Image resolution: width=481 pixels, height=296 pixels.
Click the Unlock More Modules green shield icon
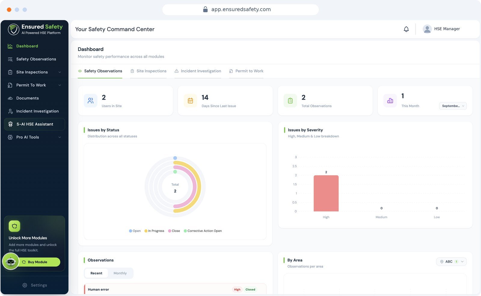[x=14, y=226]
